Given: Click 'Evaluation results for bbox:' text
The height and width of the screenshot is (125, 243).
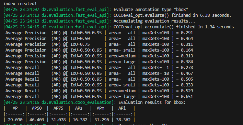Looking at the screenshot, I should 152,102.
